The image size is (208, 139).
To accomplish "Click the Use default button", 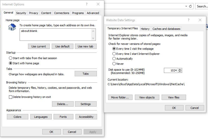I will point(62,46).
